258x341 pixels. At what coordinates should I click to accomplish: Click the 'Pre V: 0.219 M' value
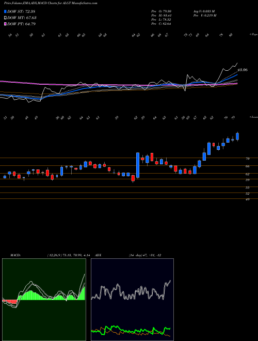[204, 16]
